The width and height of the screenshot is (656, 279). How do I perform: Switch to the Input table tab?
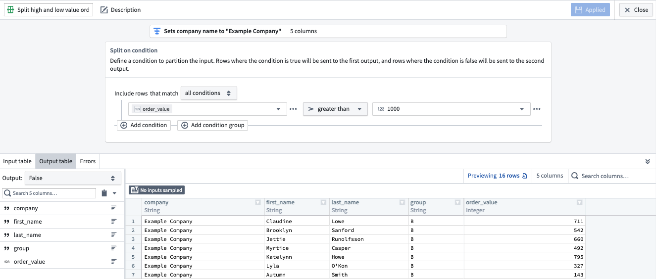coord(17,161)
